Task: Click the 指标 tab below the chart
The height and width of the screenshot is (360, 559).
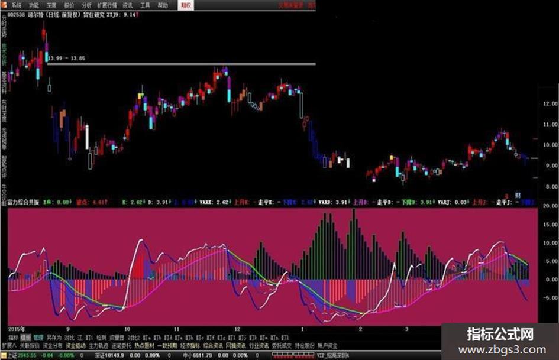Action: (x=14, y=338)
